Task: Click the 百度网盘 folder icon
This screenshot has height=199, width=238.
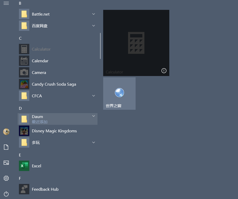Action: coord(24,26)
